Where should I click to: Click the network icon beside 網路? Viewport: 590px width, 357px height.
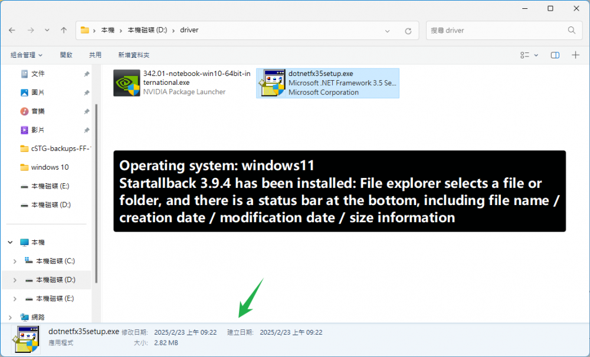coord(24,318)
